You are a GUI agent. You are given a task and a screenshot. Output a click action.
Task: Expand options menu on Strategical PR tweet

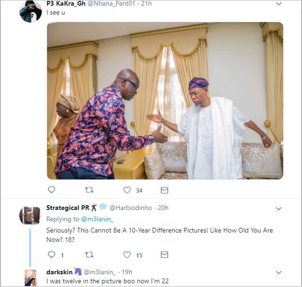pyautogui.click(x=278, y=208)
